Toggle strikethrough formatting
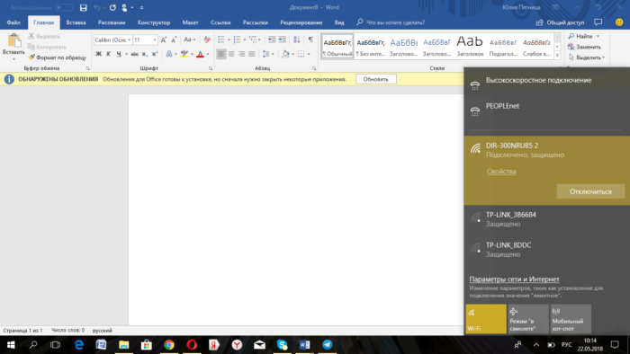Image resolution: width=630 pixels, height=354 pixels. (x=135, y=54)
